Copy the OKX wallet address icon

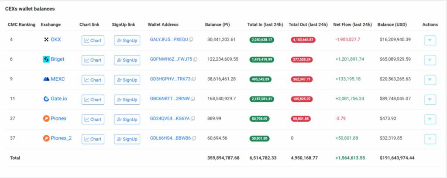(191, 40)
